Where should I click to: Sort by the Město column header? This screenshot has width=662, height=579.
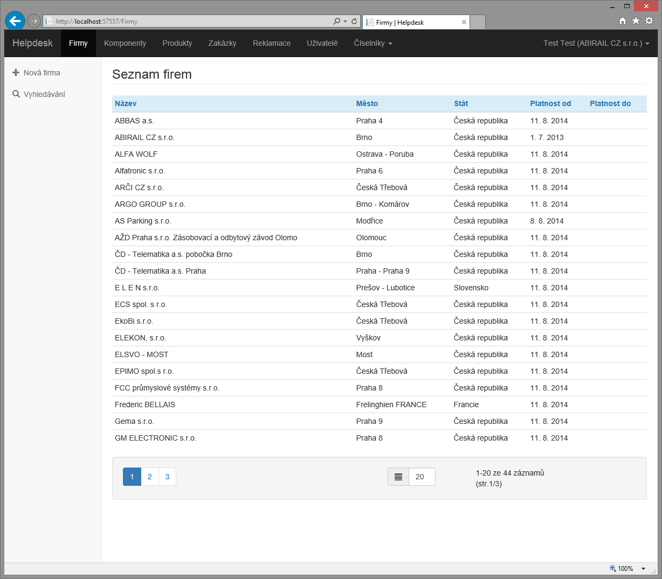coord(367,103)
